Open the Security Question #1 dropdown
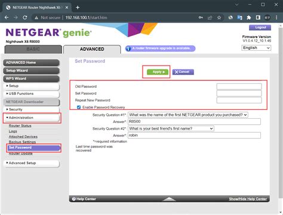This screenshot has width=283, height=215. (x=188, y=115)
